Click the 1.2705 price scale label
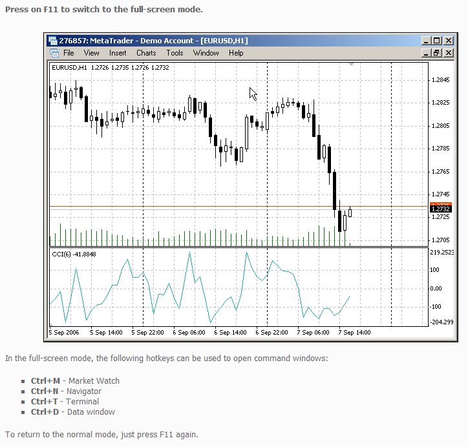The image size is (468, 447). pyautogui.click(x=441, y=240)
